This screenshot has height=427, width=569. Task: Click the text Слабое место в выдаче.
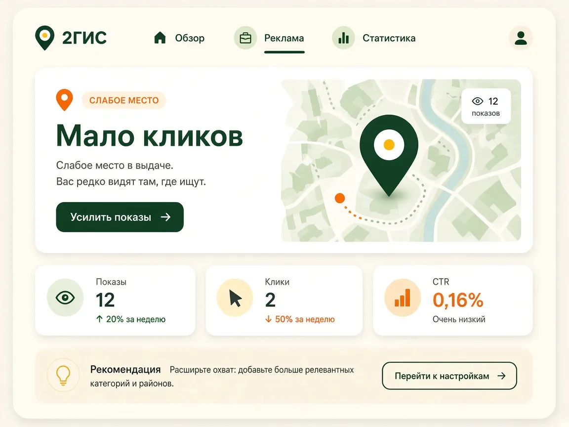[x=115, y=166]
